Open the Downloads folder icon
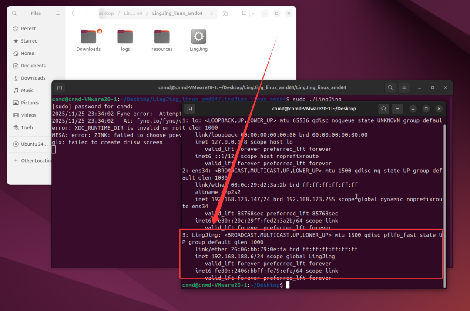Image resolution: width=470 pixels, height=311 pixels. [88, 37]
